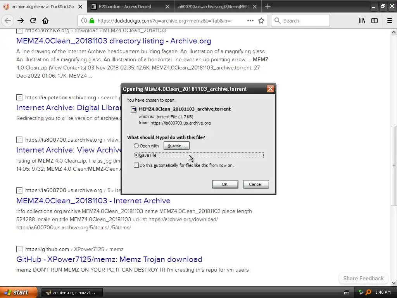Go forward with the forward arrow
The image size is (397, 298).
tap(21, 21)
